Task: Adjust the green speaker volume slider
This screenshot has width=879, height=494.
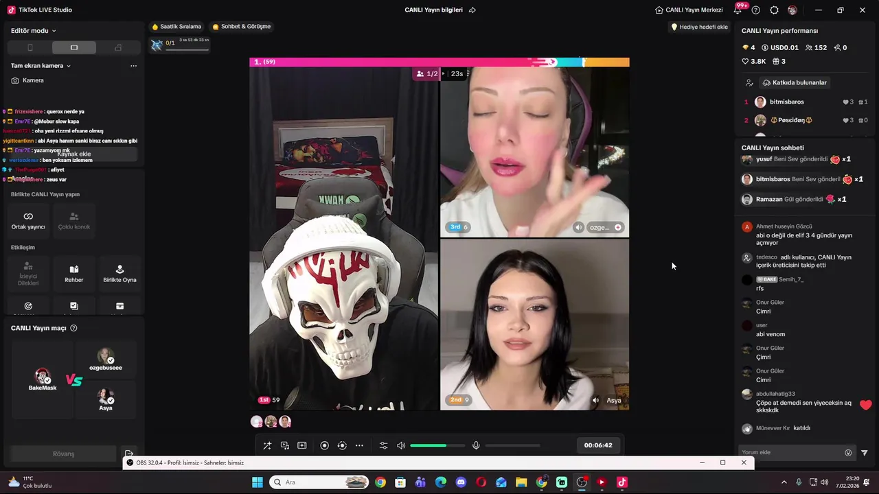Action: pos(437,445)
